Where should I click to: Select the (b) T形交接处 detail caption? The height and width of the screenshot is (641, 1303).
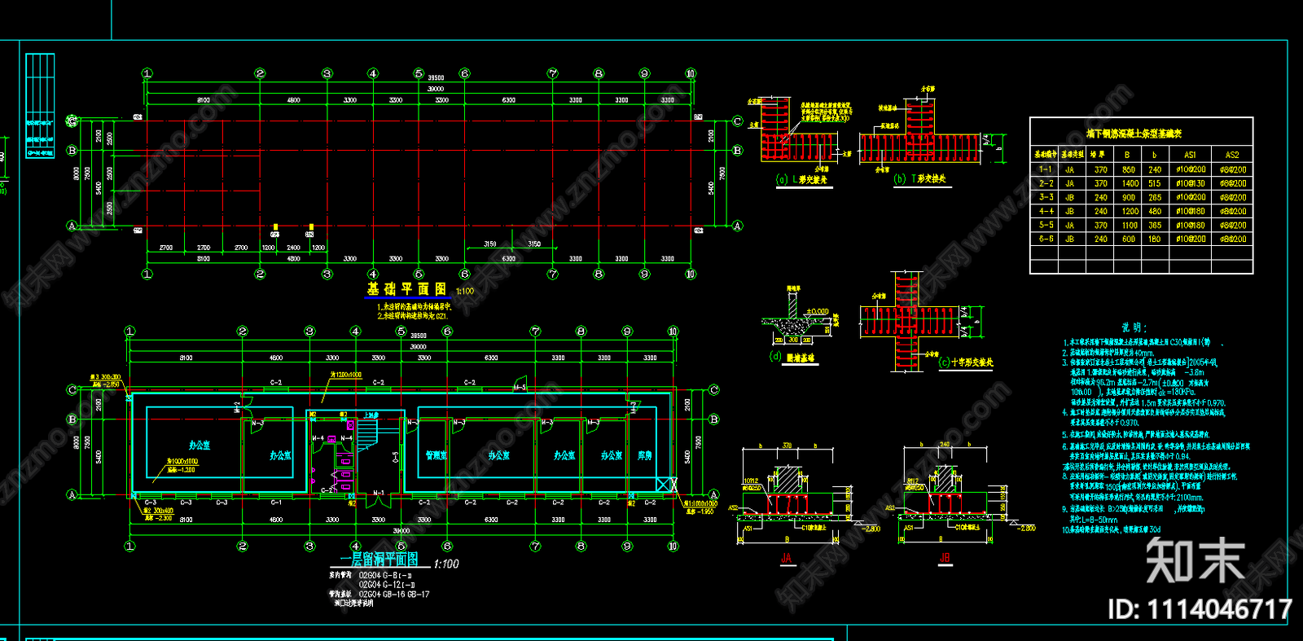[920, 178]
